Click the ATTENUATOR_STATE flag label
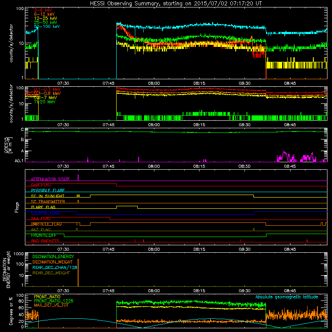Image resolution: width=332 pixels, height=332 pixels. 50,179
